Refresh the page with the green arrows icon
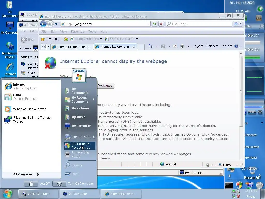 pos(154,24)
